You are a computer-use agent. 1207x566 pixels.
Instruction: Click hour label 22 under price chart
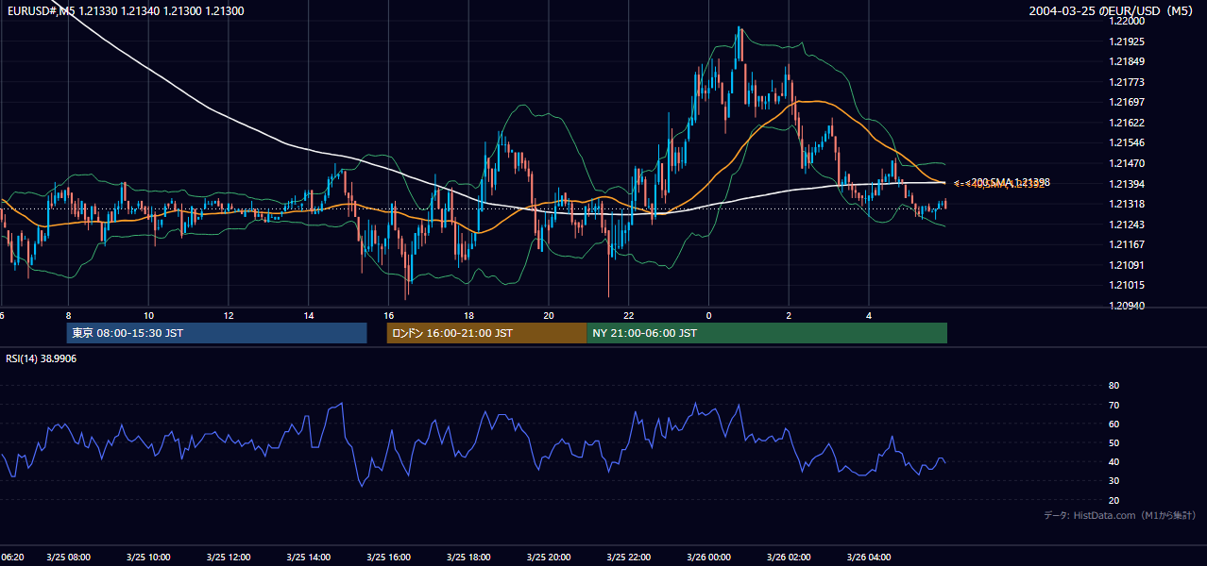pyautogui.click(x=629, y=315)
